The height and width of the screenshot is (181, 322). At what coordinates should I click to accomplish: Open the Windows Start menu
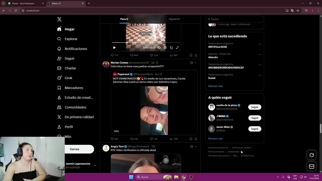point(131,177)
